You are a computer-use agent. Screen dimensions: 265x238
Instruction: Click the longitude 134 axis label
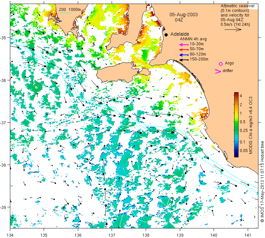10,235
